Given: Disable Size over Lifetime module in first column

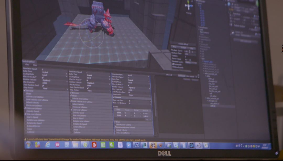Looking at the screenshot, I should click(25, 114).
